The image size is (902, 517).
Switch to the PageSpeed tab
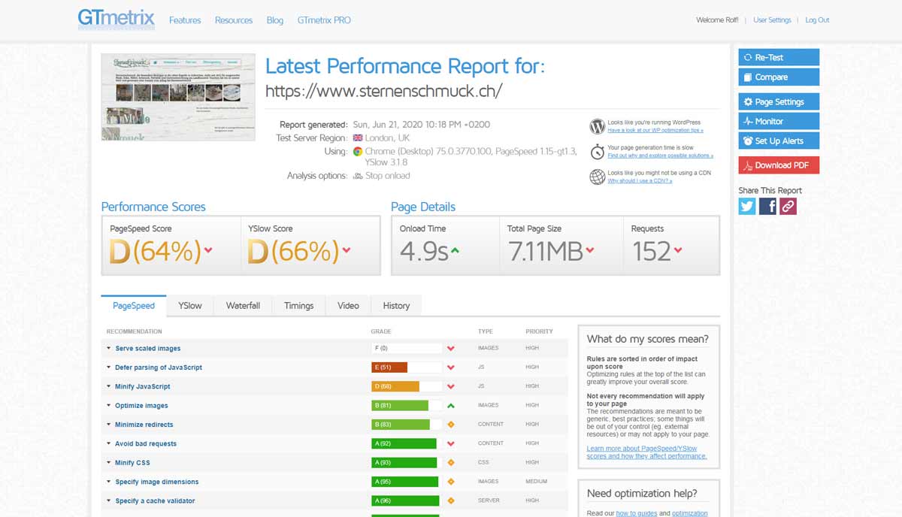pos(134,306)
